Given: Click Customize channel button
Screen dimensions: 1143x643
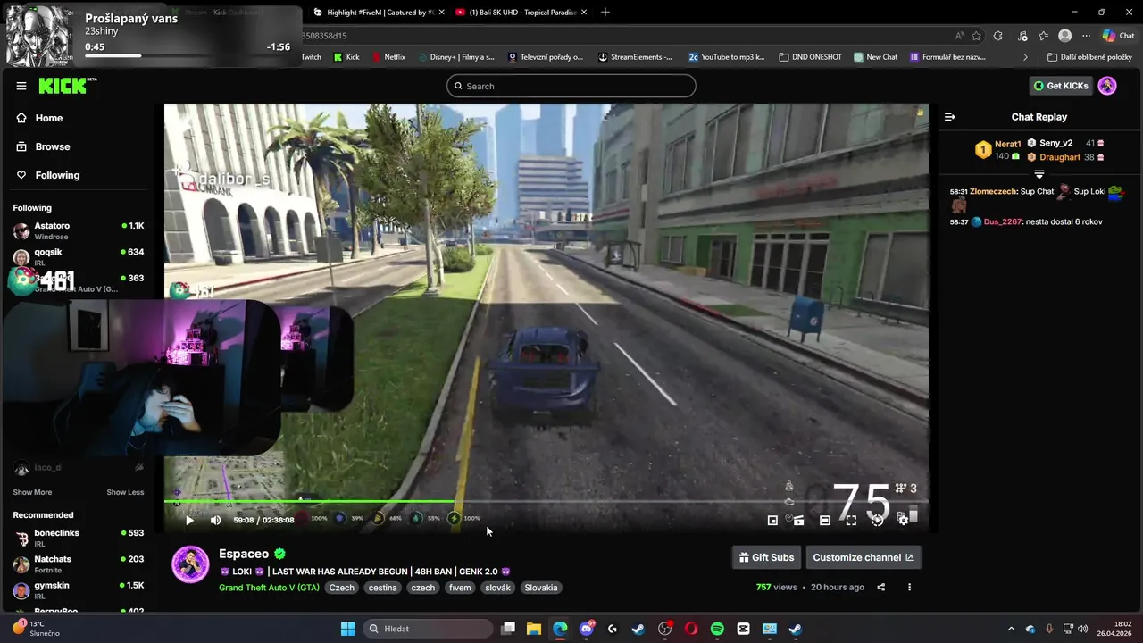Looking at the screenshot, I should [863, 557].
